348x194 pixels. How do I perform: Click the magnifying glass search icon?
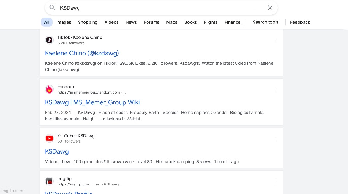point(52,8)
